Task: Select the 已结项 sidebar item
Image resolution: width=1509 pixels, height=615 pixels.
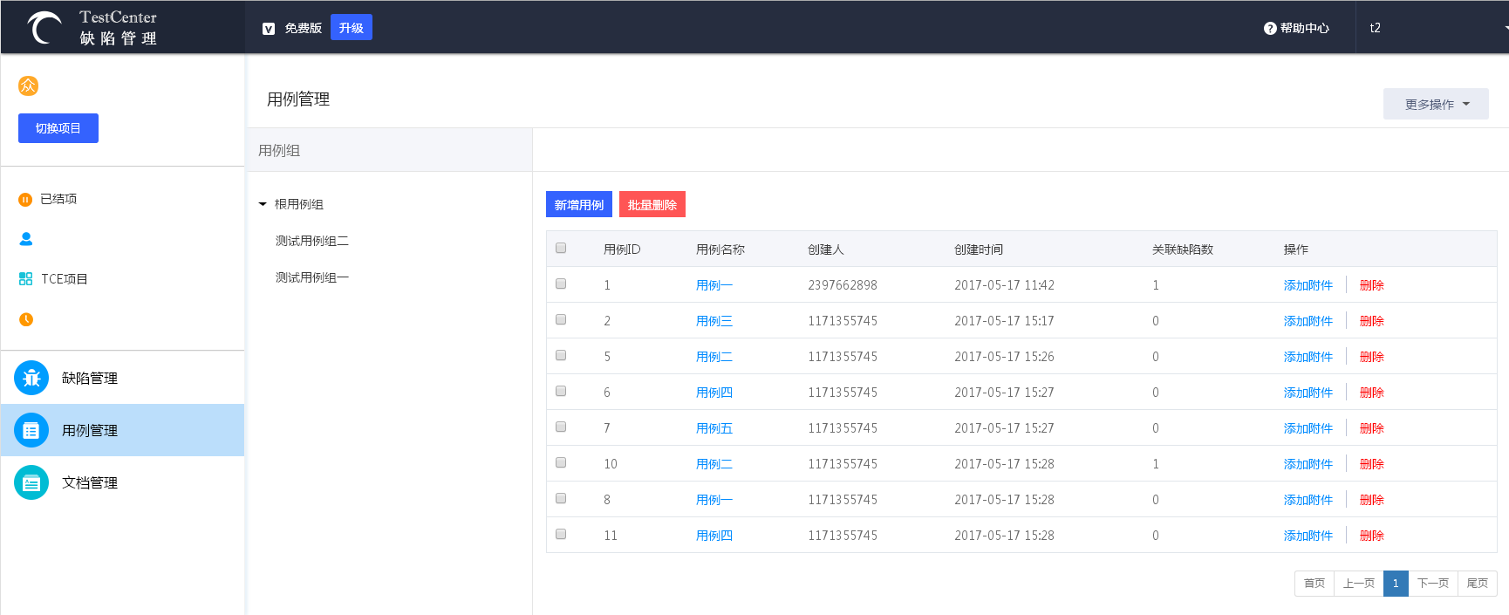Action: coord(58,199)
